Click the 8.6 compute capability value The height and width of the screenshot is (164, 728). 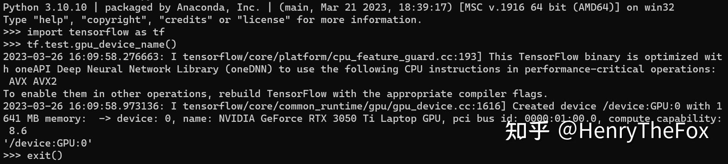[x=18, y=131]
